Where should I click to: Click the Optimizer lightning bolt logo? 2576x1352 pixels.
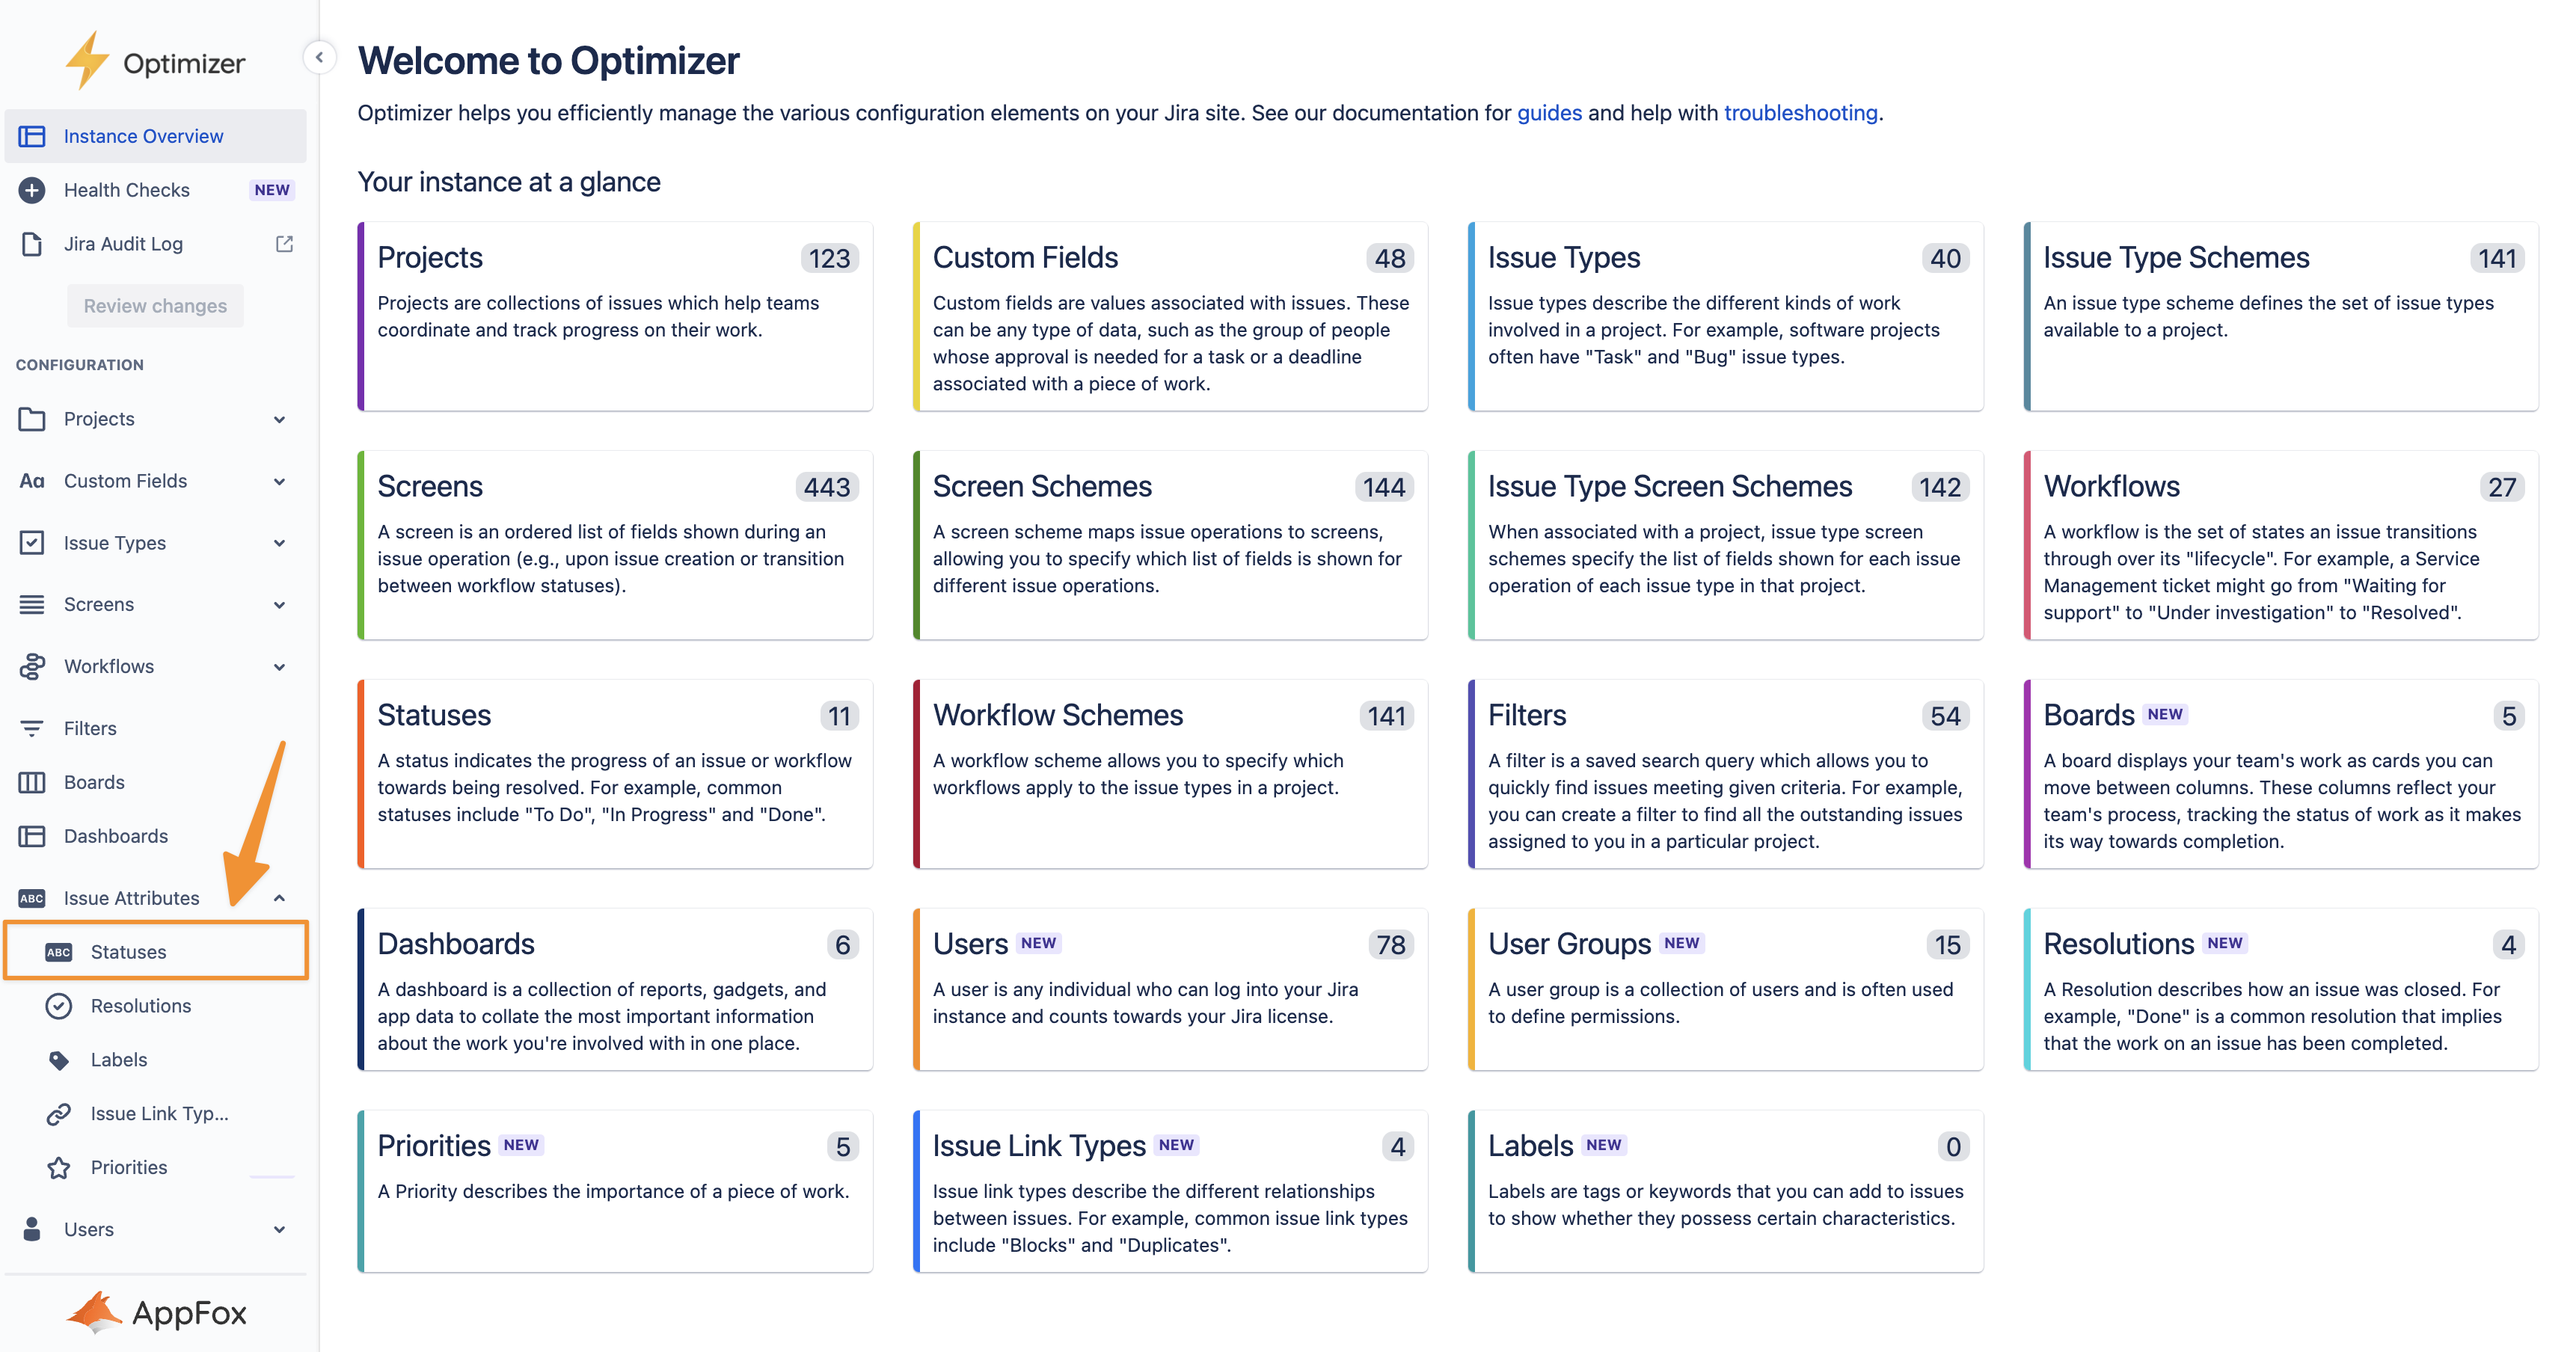[x=87, y=60]
